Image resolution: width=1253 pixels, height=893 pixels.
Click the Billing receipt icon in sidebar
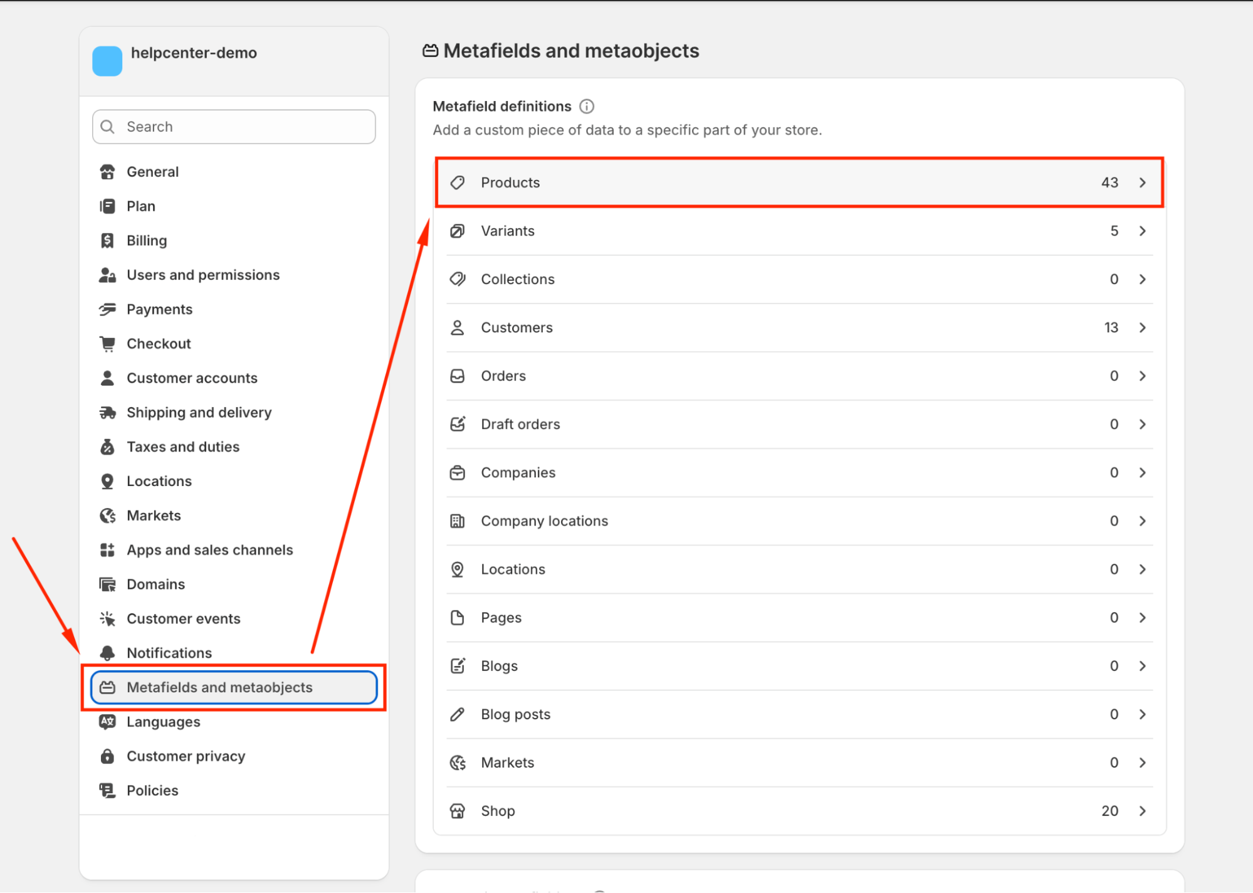107,241
